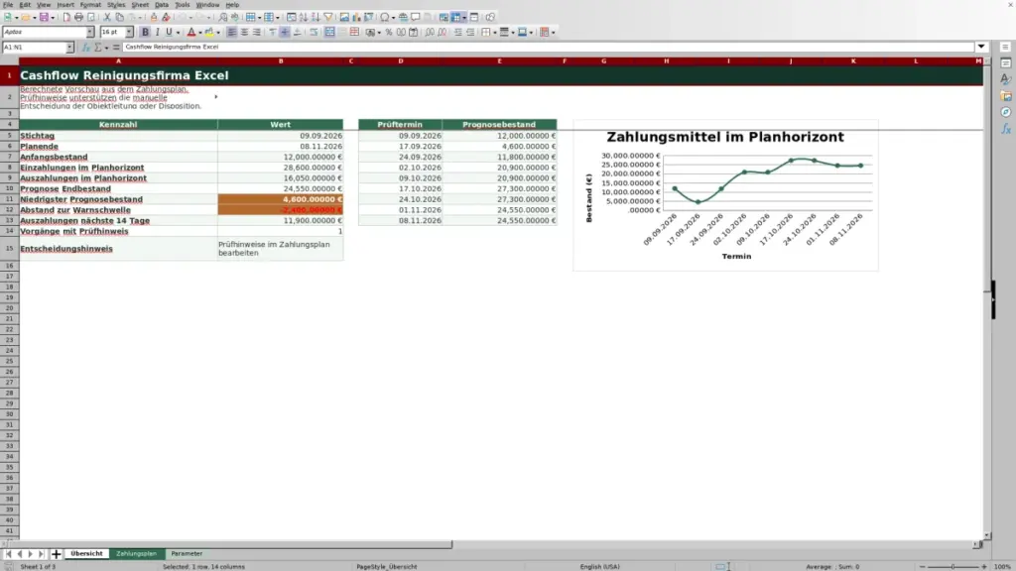This screenshot has width=1016, height=571.
Task: Expand the formula bar input line
Action: click(x=981, y=47)
